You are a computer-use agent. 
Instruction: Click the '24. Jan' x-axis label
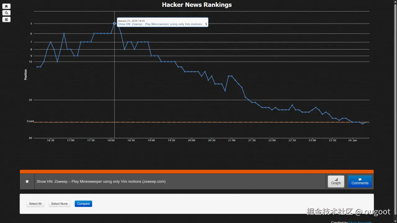coord(353,140)
